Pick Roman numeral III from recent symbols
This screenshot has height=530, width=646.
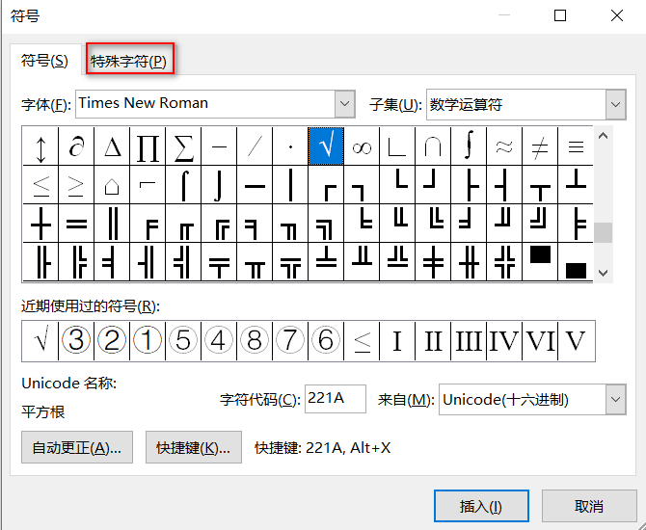(469, 340)
